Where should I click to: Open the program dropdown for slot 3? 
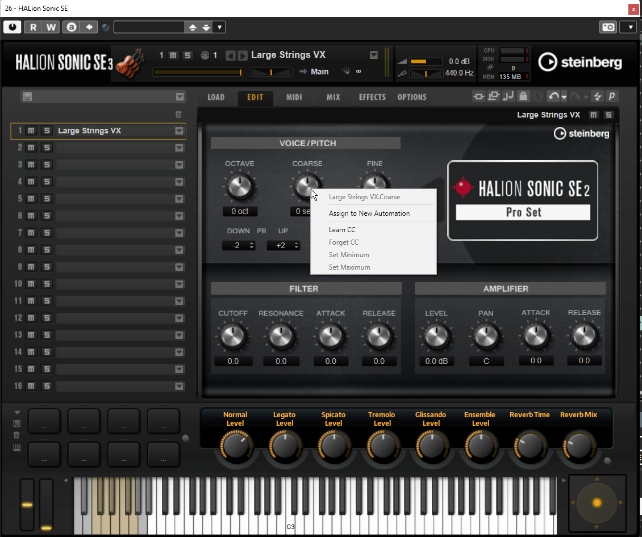180,165
